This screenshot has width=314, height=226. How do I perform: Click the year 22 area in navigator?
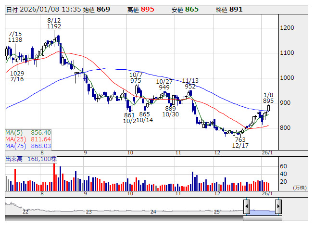[x=25, y=211]
